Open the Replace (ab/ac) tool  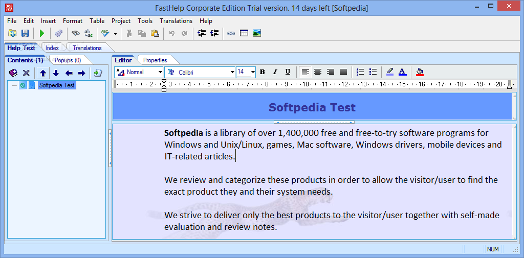click(x=89, y=33)
